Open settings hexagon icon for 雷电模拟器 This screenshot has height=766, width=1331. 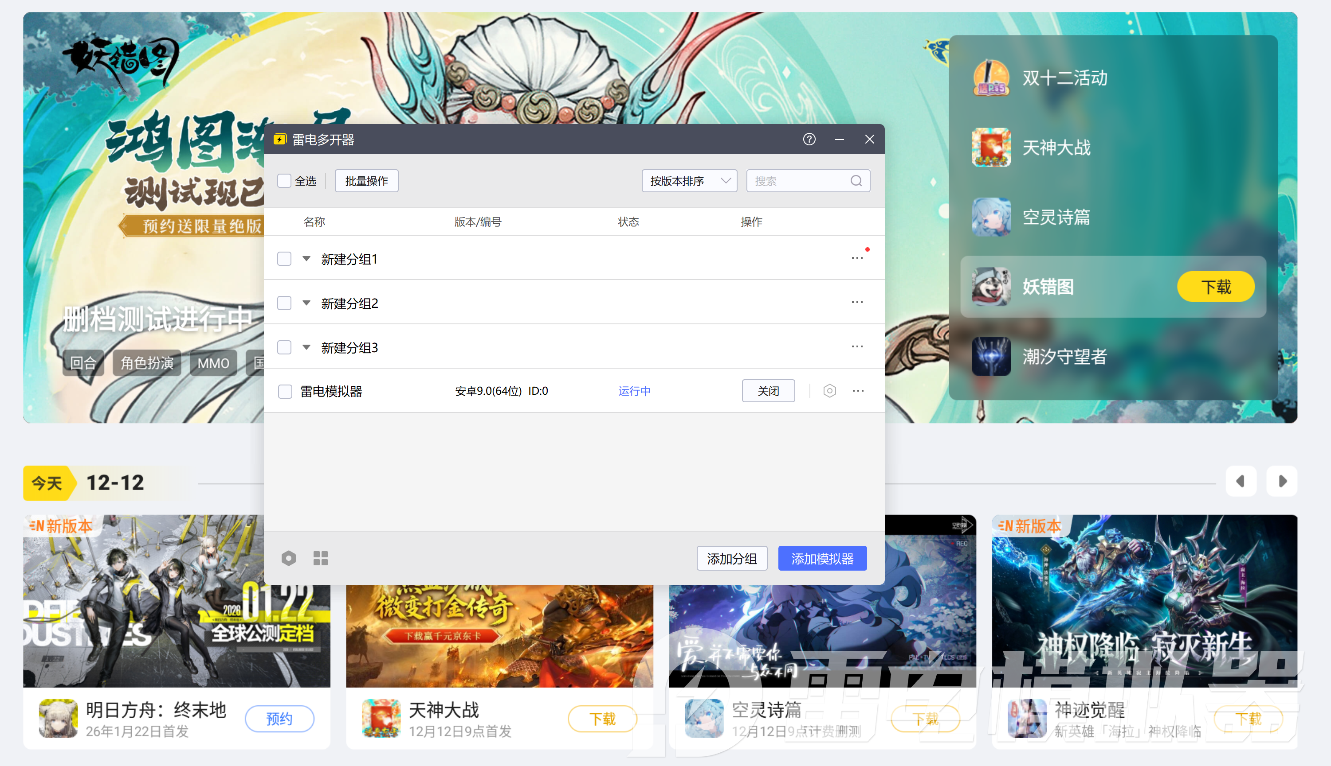coord(829,391)
